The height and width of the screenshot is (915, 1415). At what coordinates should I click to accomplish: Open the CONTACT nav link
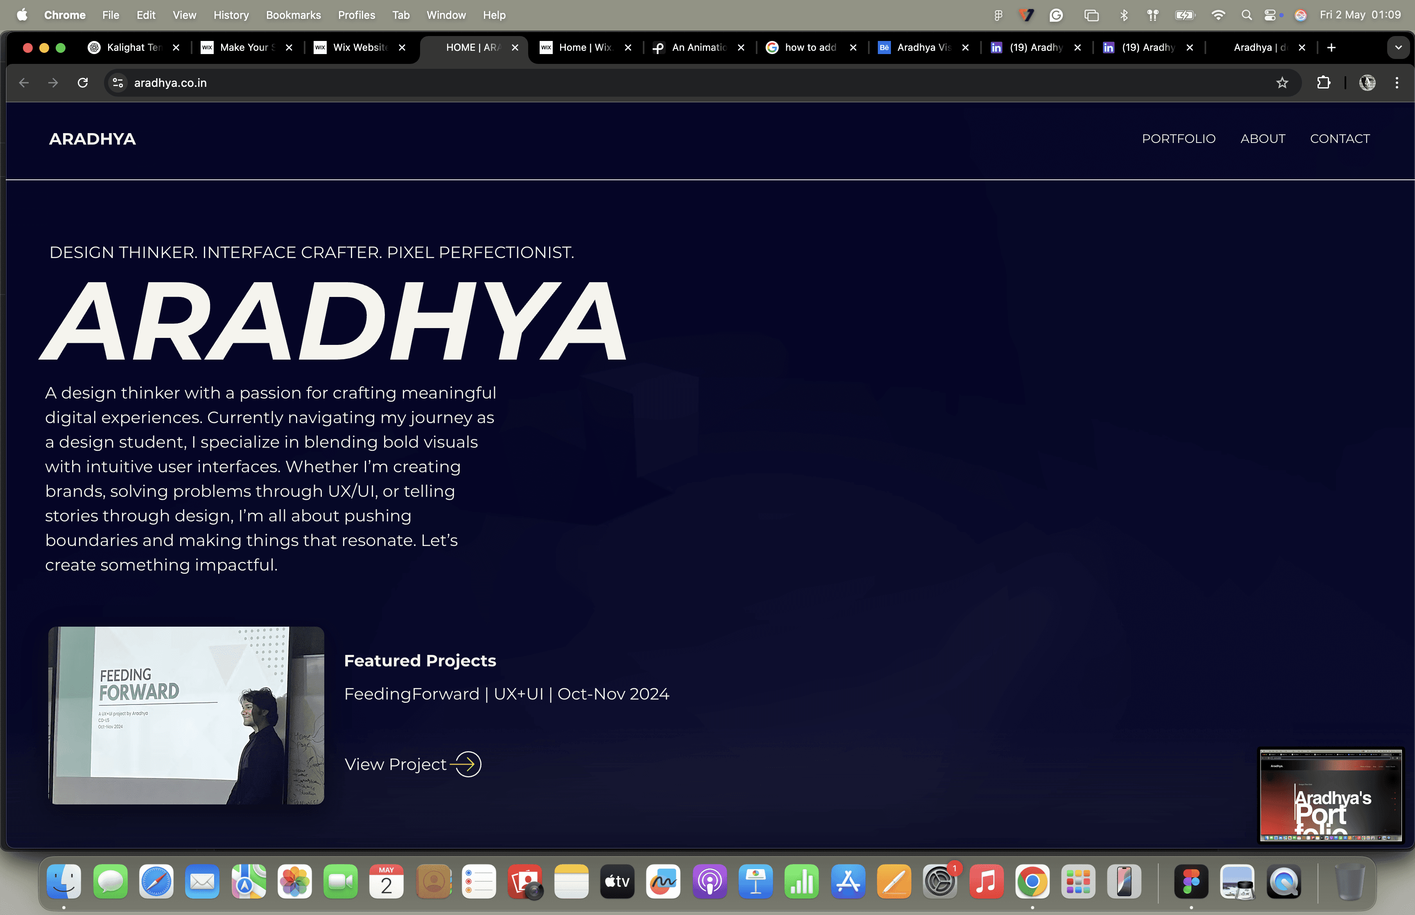click(1340, 138)
